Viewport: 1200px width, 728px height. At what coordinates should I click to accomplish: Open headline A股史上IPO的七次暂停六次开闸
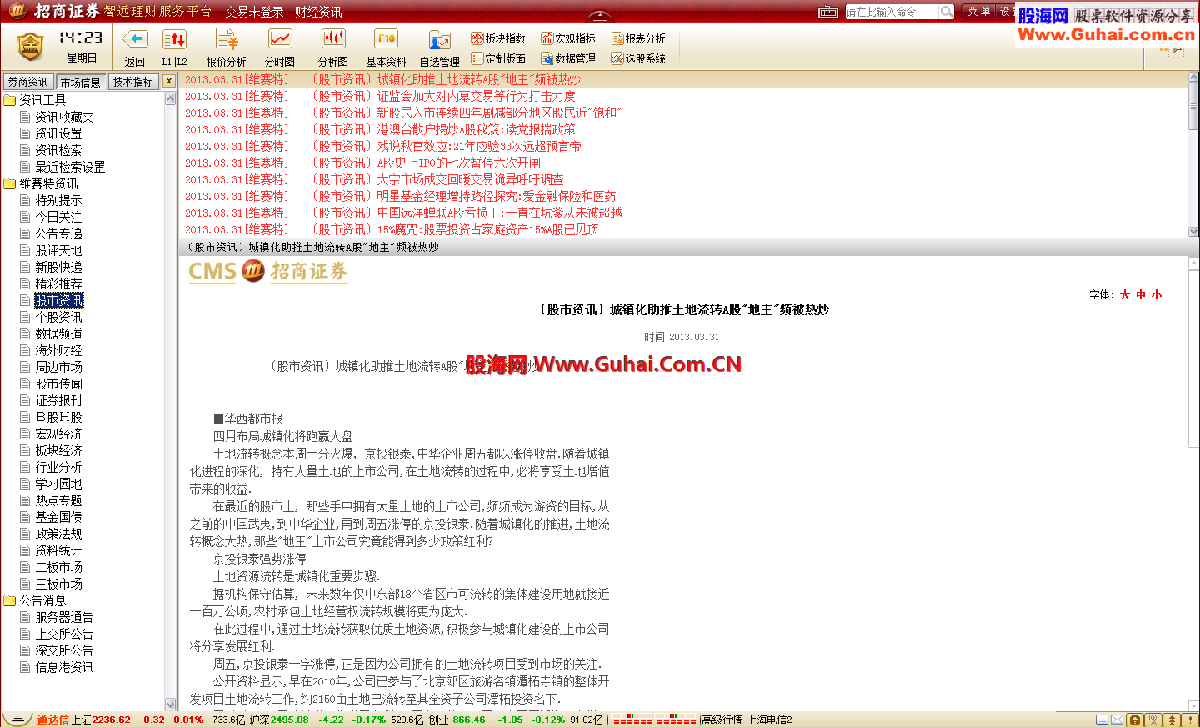[458, 163]
